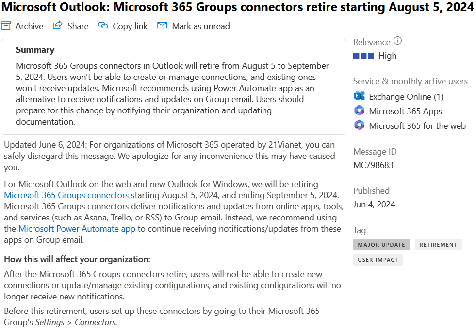Click Mark as unread text
Image resolution: width=476 pixels, height=329 pixels.
201,26
